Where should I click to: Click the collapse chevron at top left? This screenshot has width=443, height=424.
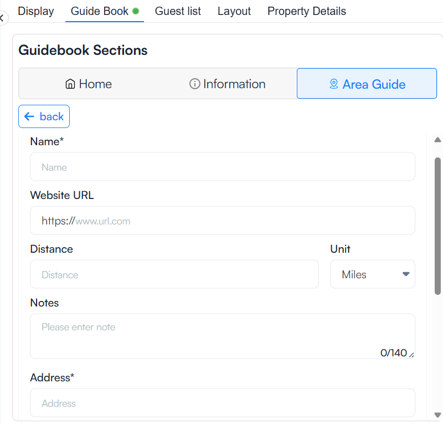(x=2, y=18)
